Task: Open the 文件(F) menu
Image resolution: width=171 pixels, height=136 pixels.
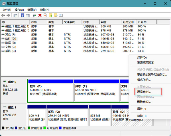Action: pyautogui.click(x=7, y=10)
